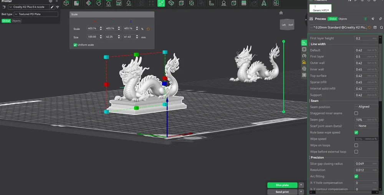Select the Support painting tool
Image resolution: width=384 pixels, height=195 pixels.
point(223,3)
